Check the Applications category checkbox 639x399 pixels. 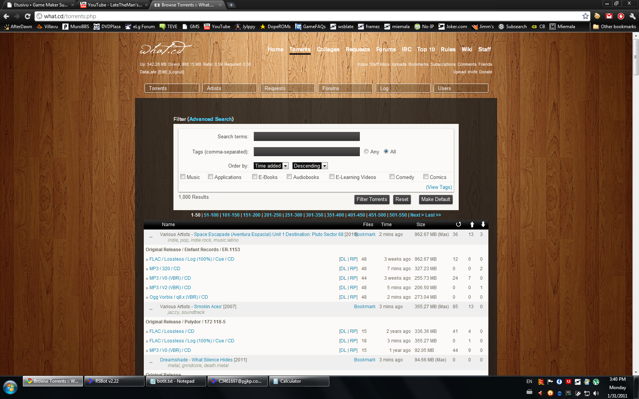pyautogui.click(x=210, y=177)
